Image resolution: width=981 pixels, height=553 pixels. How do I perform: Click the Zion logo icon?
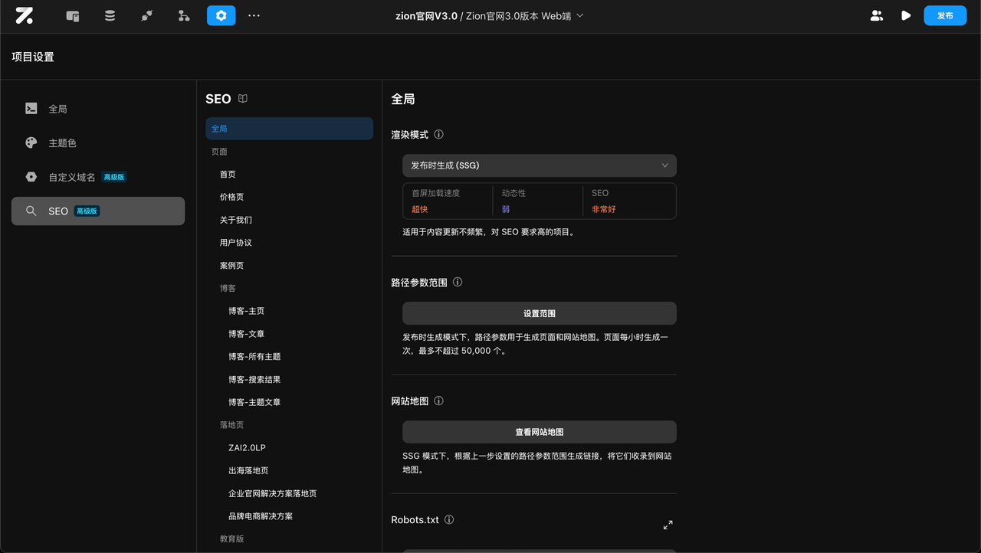(24, 15)
